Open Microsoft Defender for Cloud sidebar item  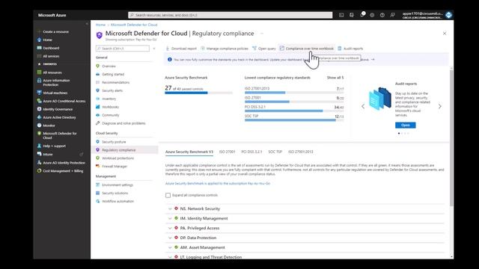click(x=60, y=136)
